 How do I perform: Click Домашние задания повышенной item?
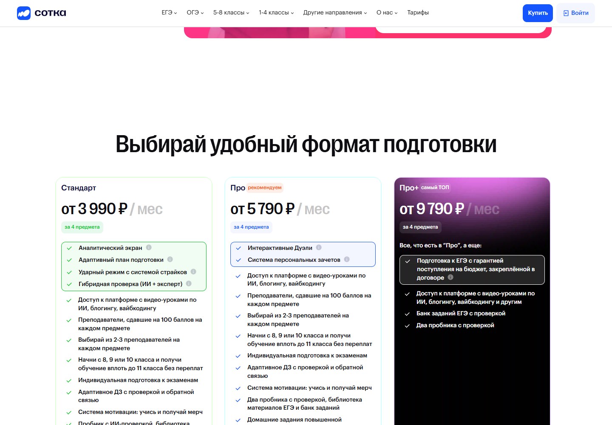[295, 419]
